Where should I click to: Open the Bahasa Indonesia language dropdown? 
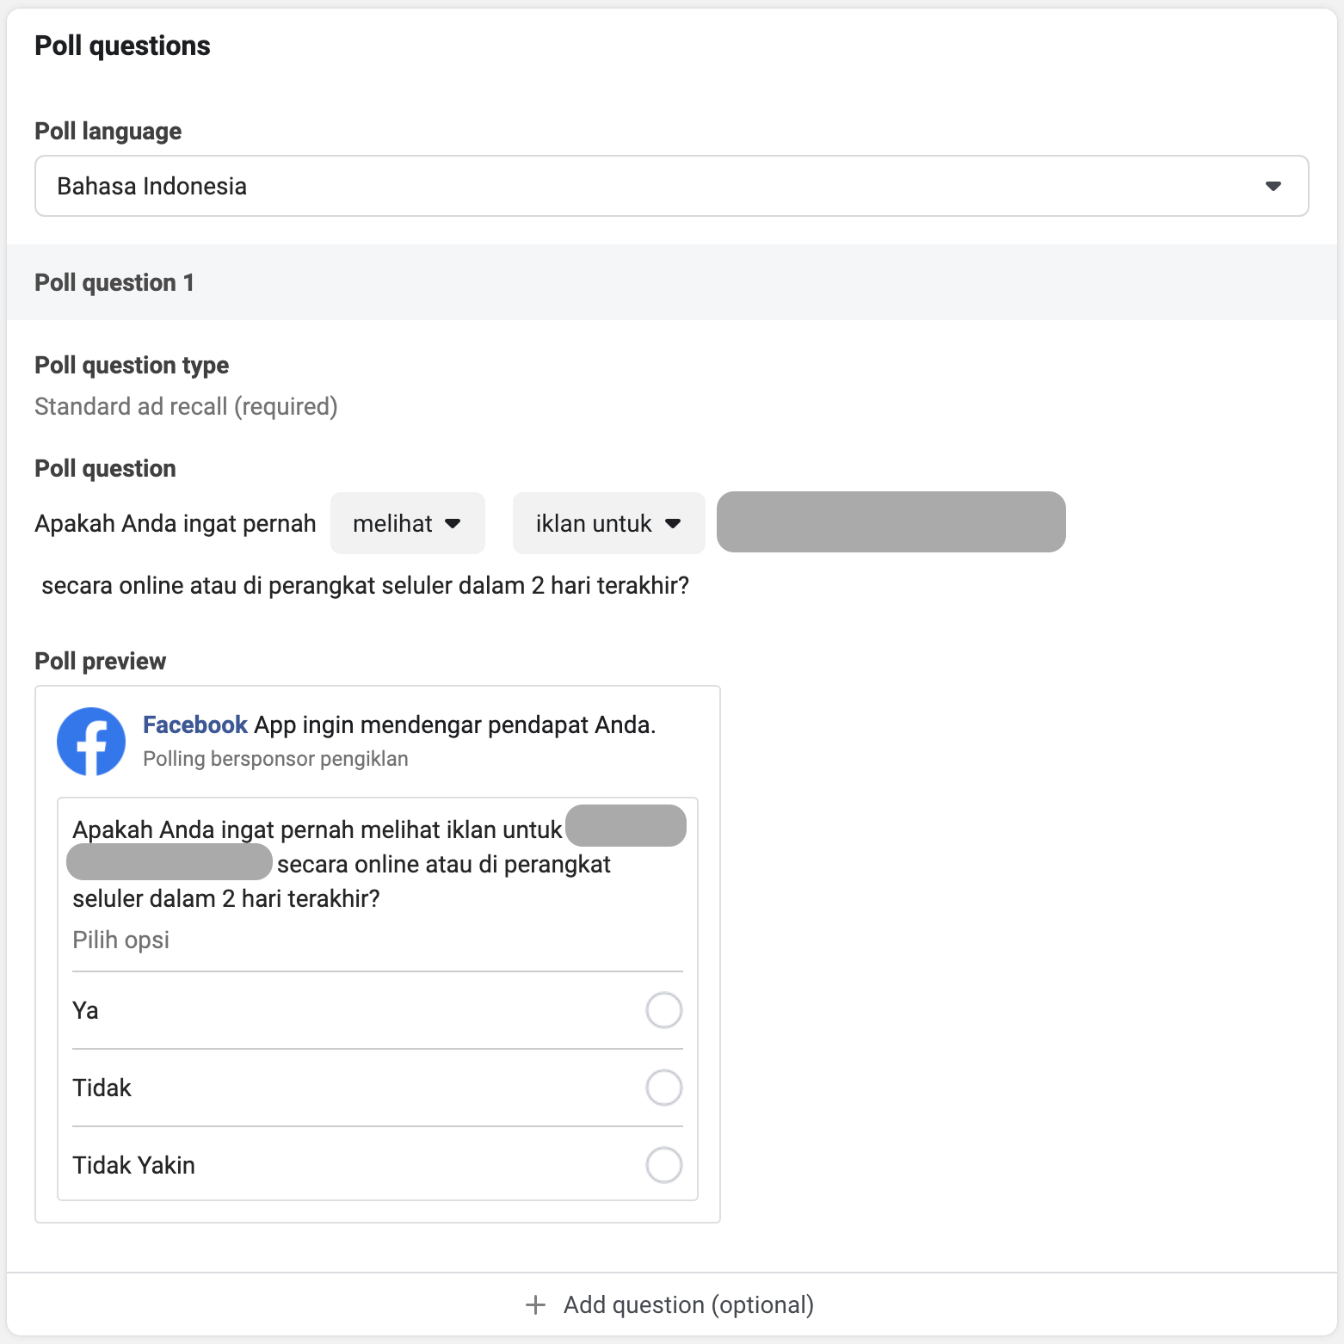click(671, 186)
